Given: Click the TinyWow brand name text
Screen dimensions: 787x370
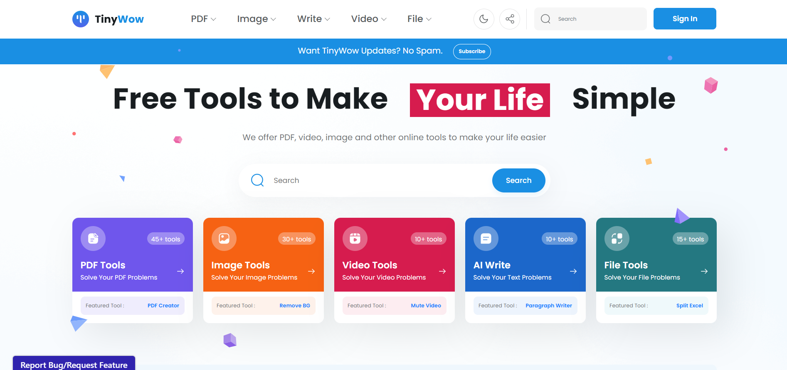Looking at the screenshot, I should coord(119,19).
